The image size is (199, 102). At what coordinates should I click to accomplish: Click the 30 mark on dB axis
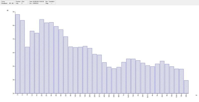(13, 94)
